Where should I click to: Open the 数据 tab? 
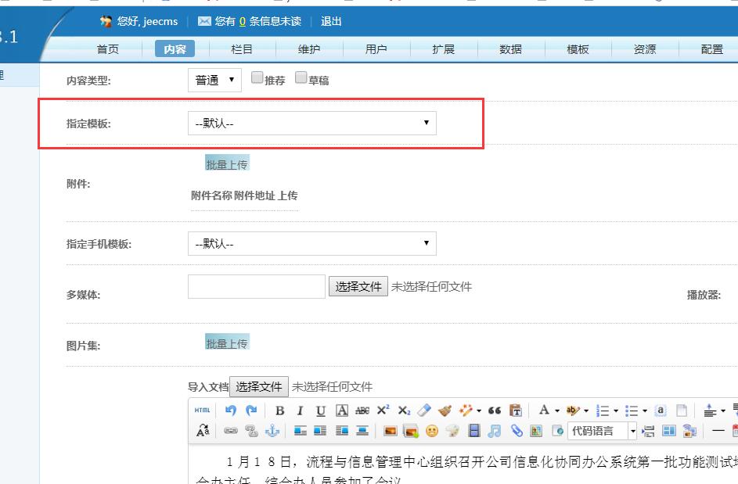click(511, 49)
